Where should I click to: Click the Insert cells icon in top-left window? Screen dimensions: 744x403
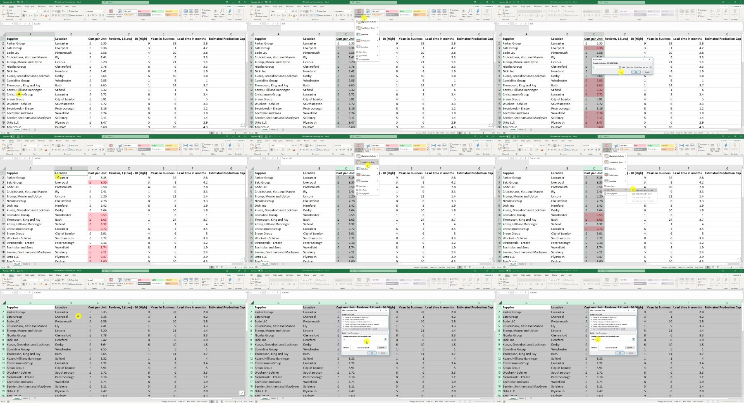(185, 12)
